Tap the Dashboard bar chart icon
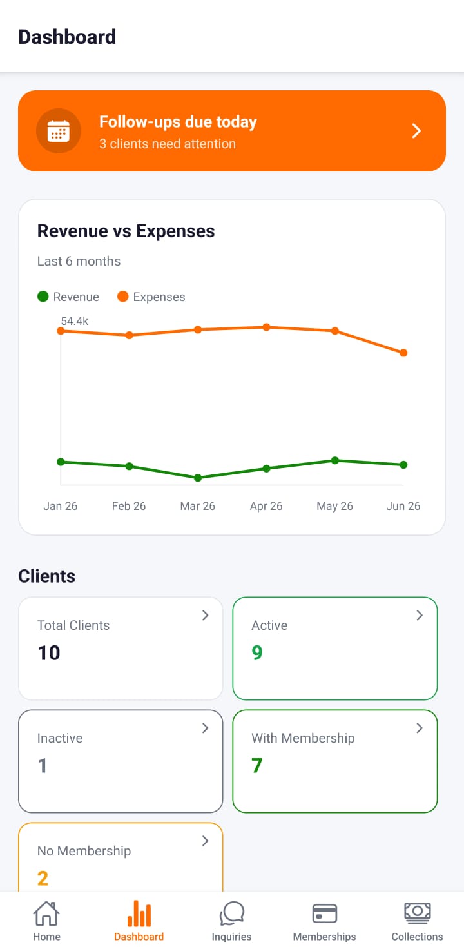Screen dimensions: 464x947 (139, 913)
